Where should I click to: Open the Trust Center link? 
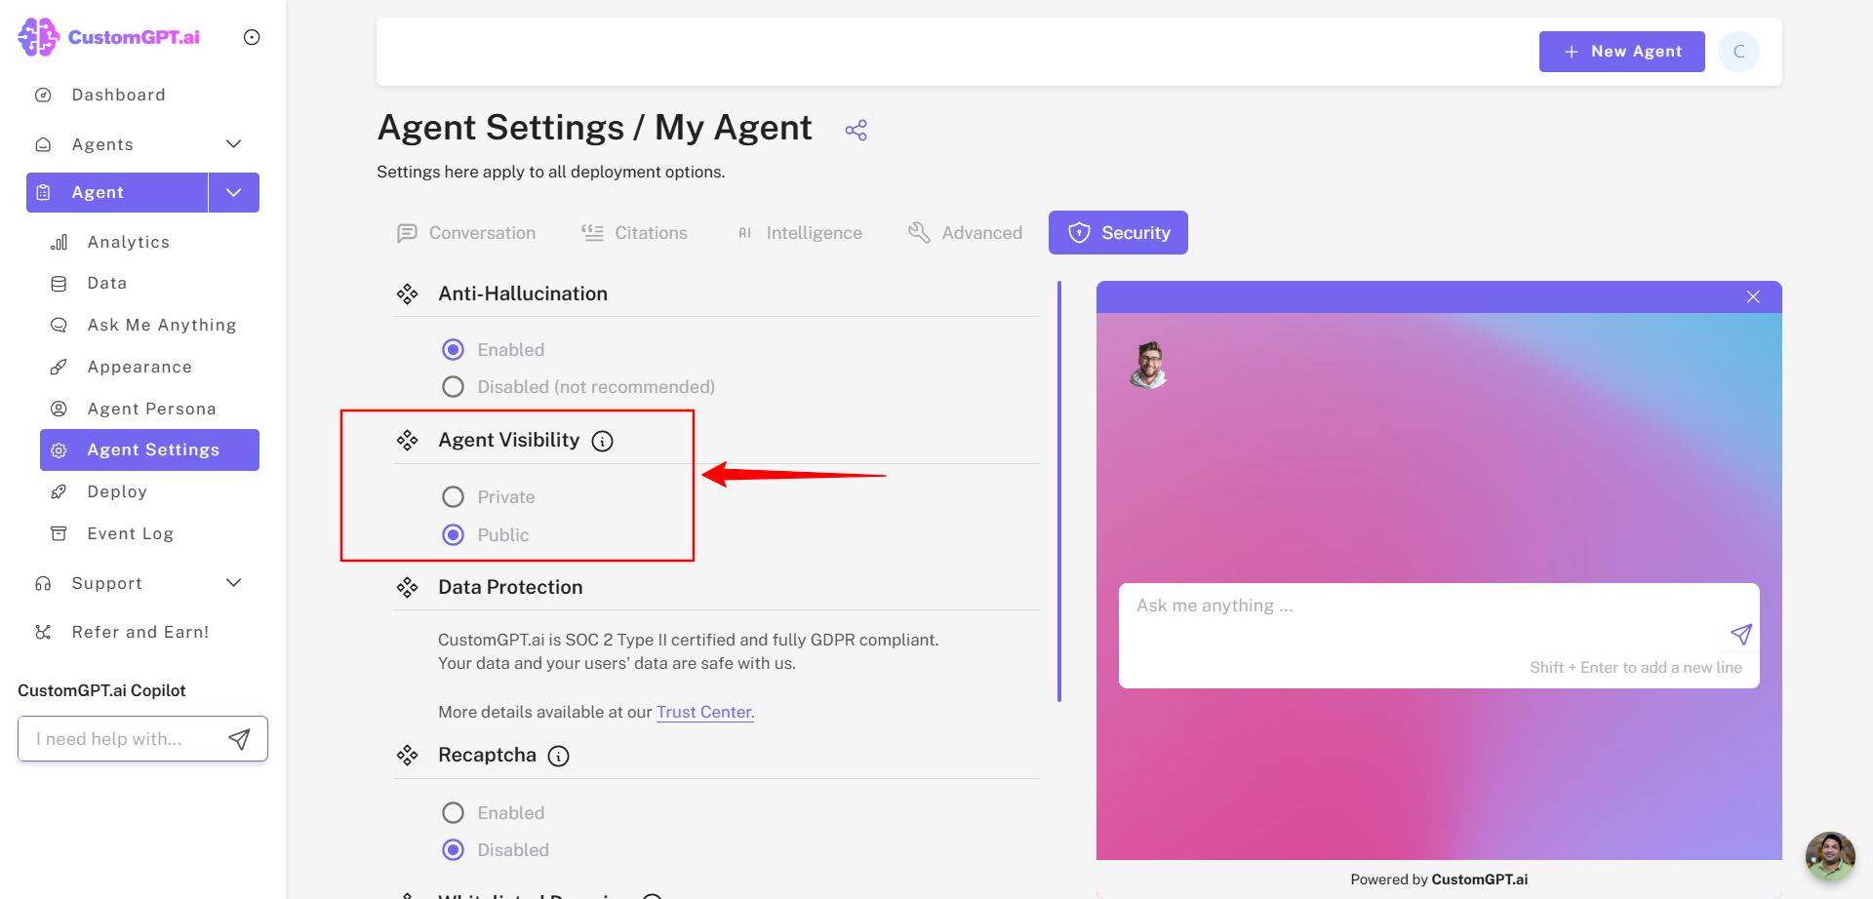[704, 712]
